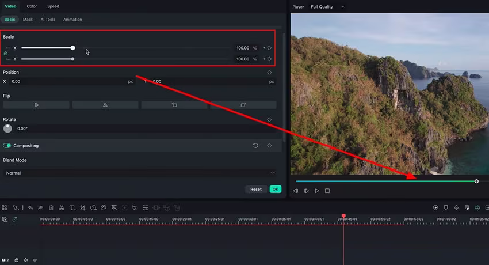This screenshot has height=265, width=489.
Task: Click the Scale Y slider handle
Action: tap(72, 59)
